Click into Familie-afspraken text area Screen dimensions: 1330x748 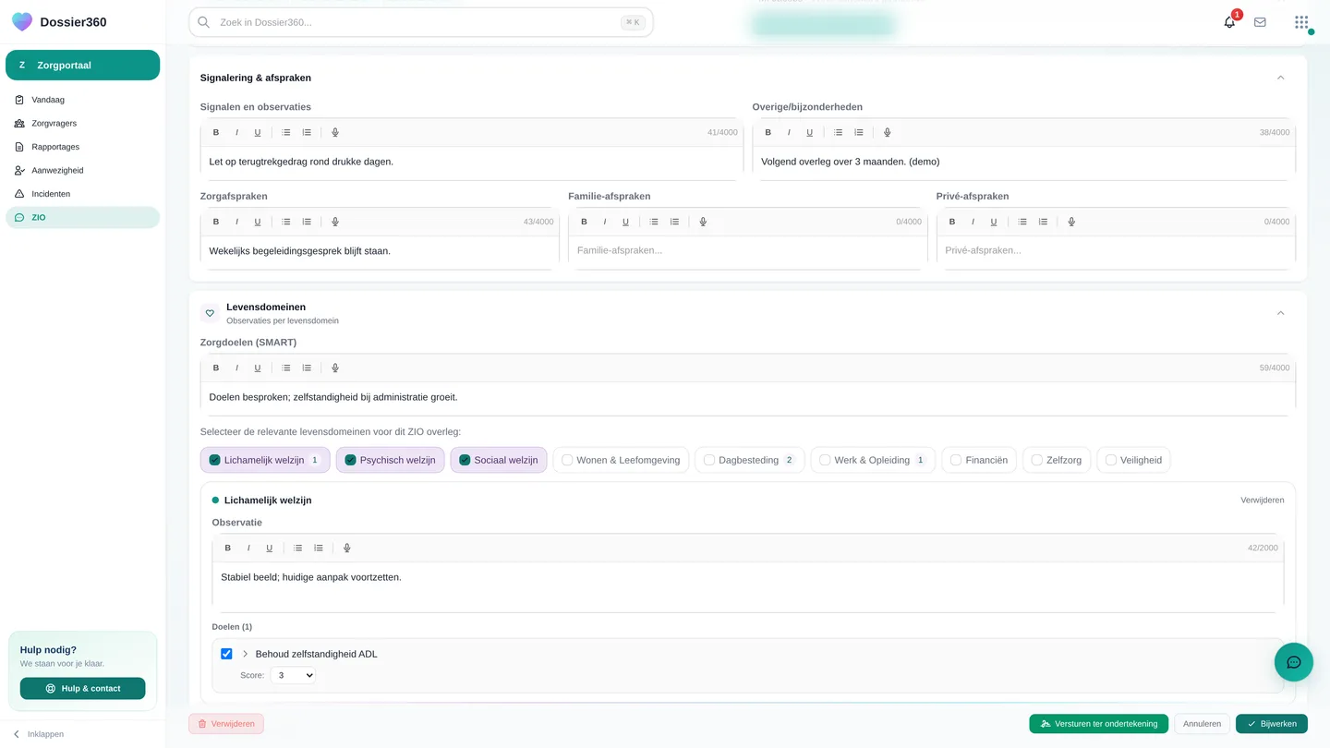click(747, 251)
